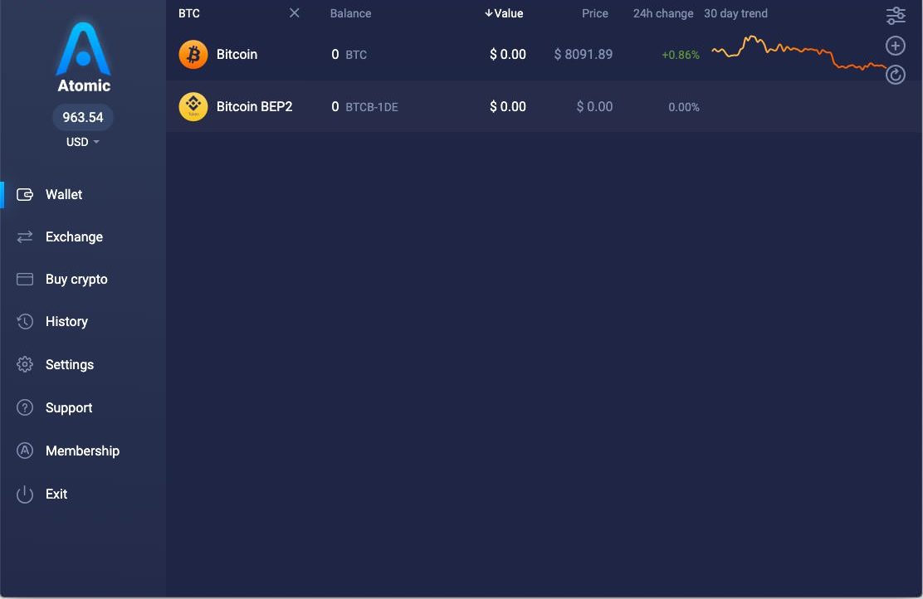The image size is (923, 599).
Task: Sort by the Value column header
Action: click(x=504, y=13)
